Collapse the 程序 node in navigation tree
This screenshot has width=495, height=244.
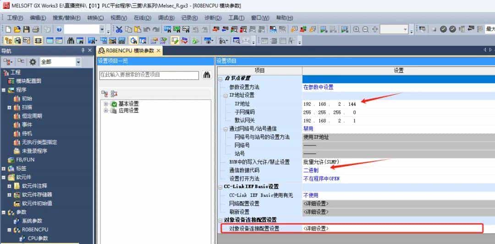(x=4, y=90)
